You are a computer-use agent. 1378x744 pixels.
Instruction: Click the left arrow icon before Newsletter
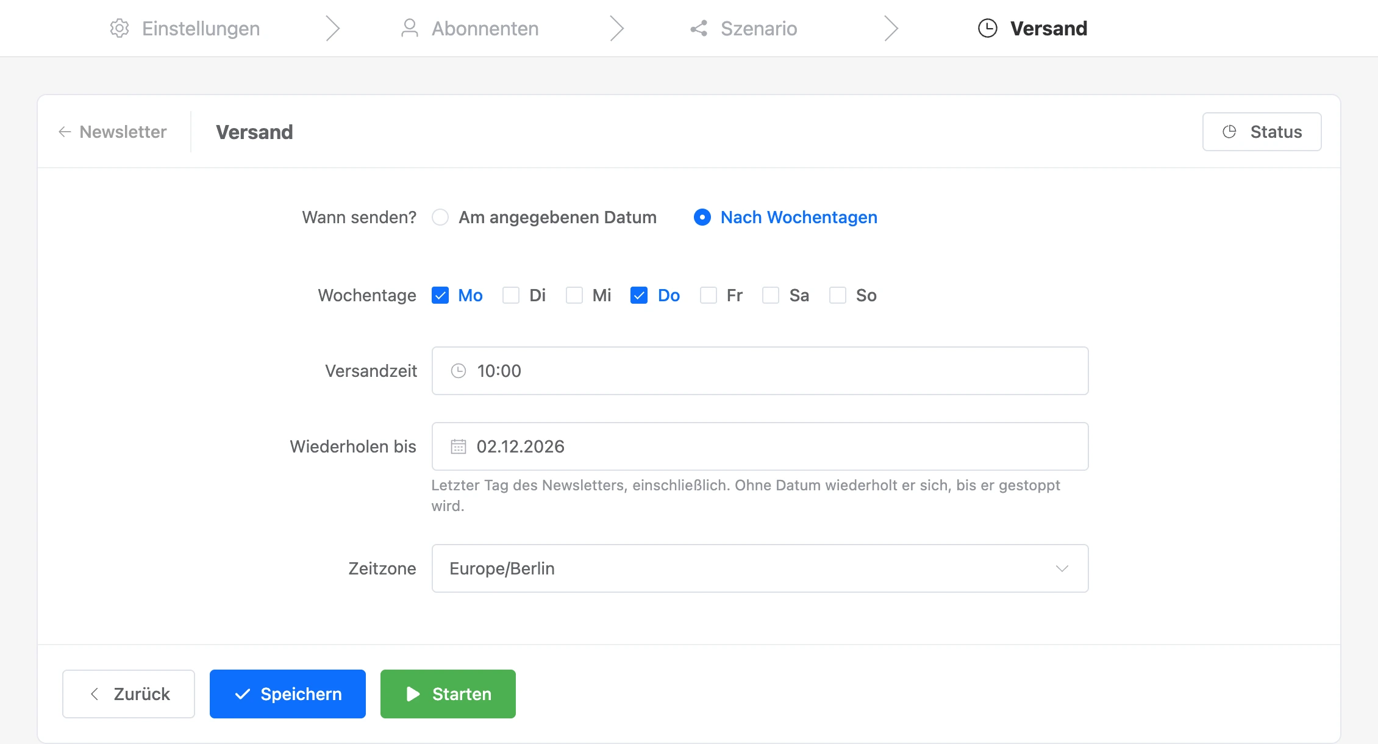click(65, 132)
